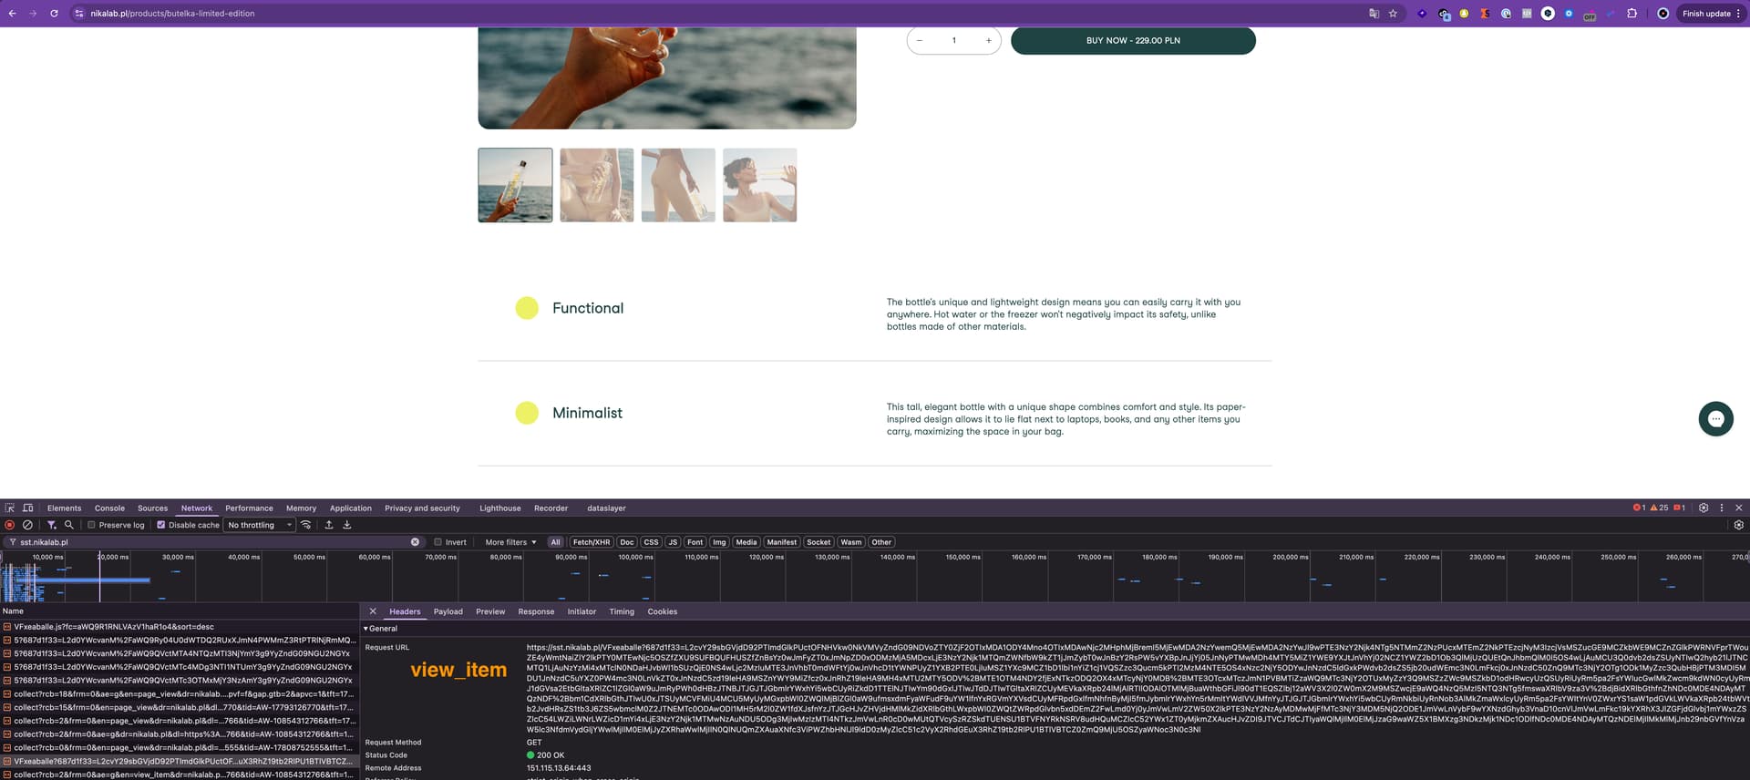Uncheck the Disable cache checkbox
The width and height of the screenshot is (1750, 780).
[x=161, y=525]
